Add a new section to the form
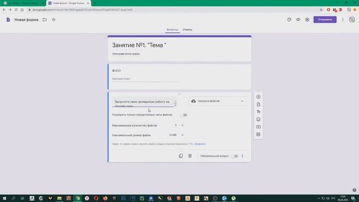This screenshot has width=359, height=202. click(x=258, y=135)
